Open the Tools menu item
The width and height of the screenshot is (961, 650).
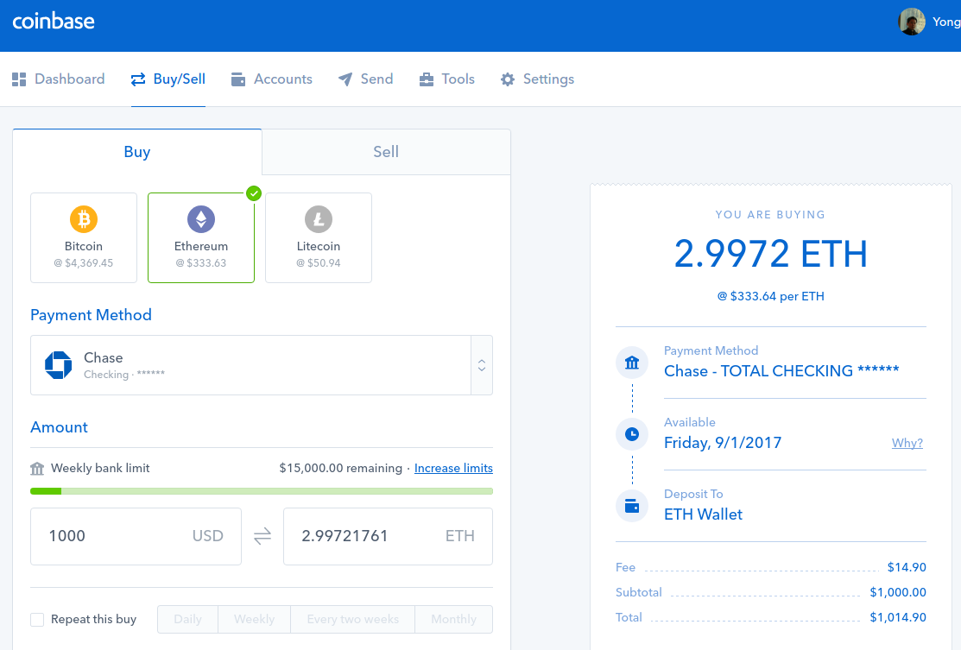click(446, 79)
